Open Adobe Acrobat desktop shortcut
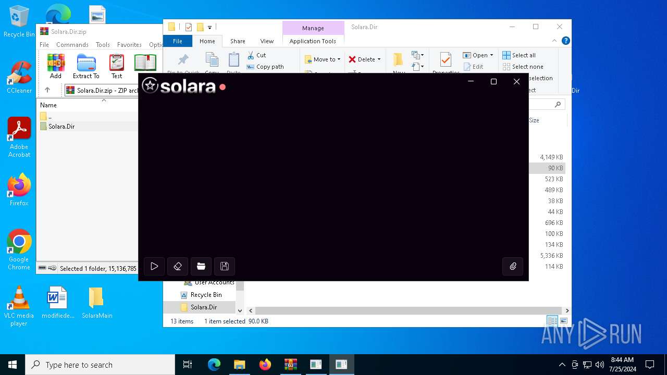The height and width of the screenshot is (375, 667). [19, 137]
